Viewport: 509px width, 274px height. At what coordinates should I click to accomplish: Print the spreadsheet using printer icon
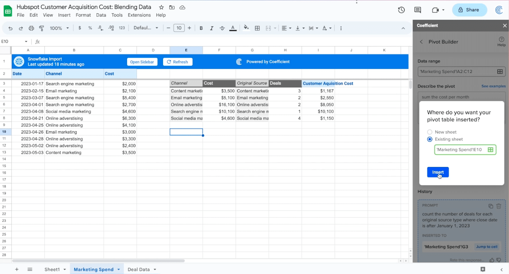(x=31, y=28)
